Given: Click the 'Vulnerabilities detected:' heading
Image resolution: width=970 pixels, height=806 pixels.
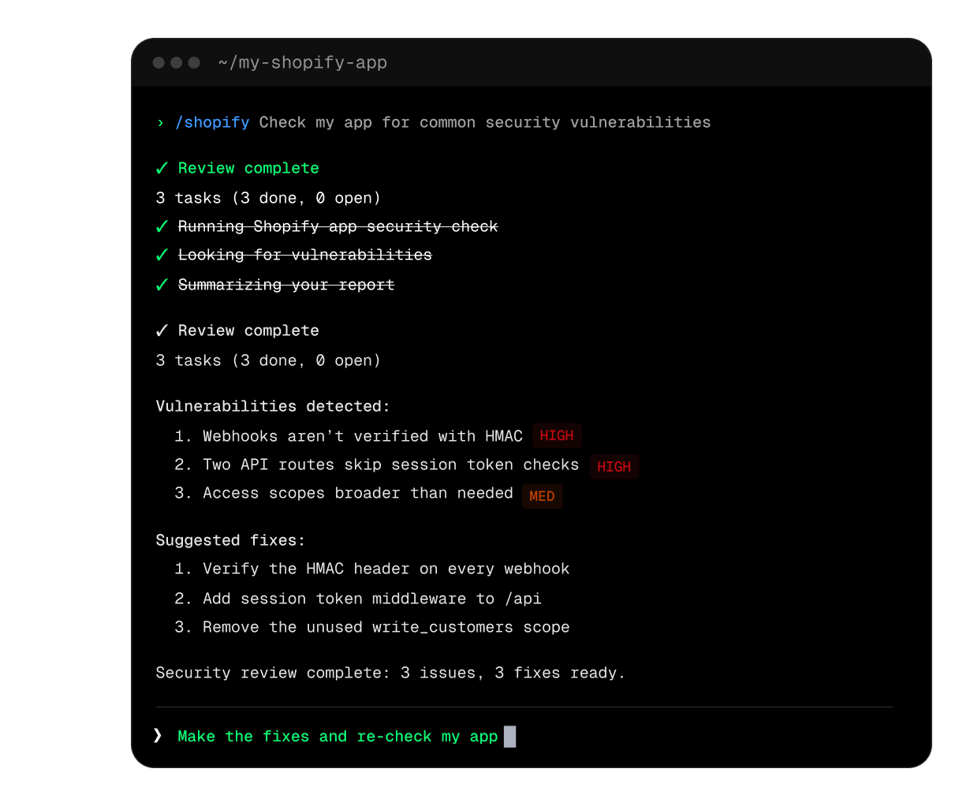Looking at the screenshot, I should pos(273,406).
